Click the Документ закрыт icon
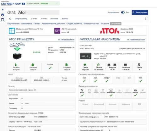 [67, 65]
